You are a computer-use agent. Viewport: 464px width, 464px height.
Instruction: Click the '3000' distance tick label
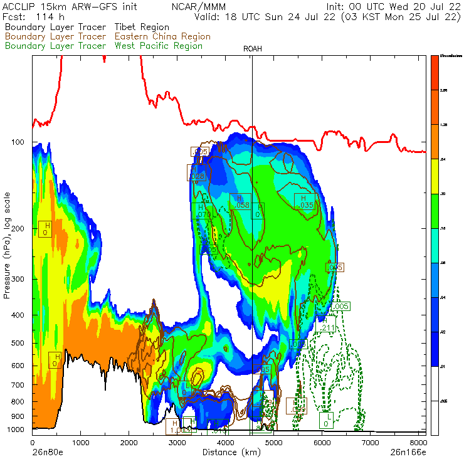tap(177, 443)
